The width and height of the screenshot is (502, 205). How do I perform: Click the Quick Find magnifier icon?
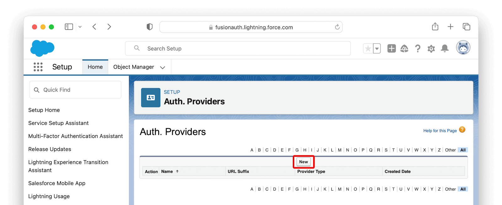pyautogui.click(x=37, y=90)
